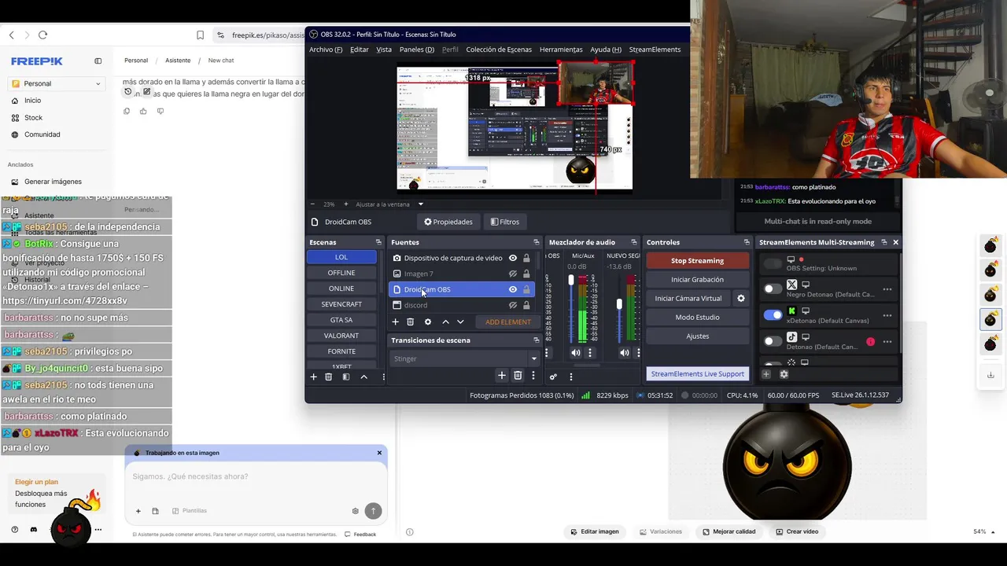Screen dimensions: 1007x566
Task: Hide the DroidCam OBS source
Action: (513, 289)
